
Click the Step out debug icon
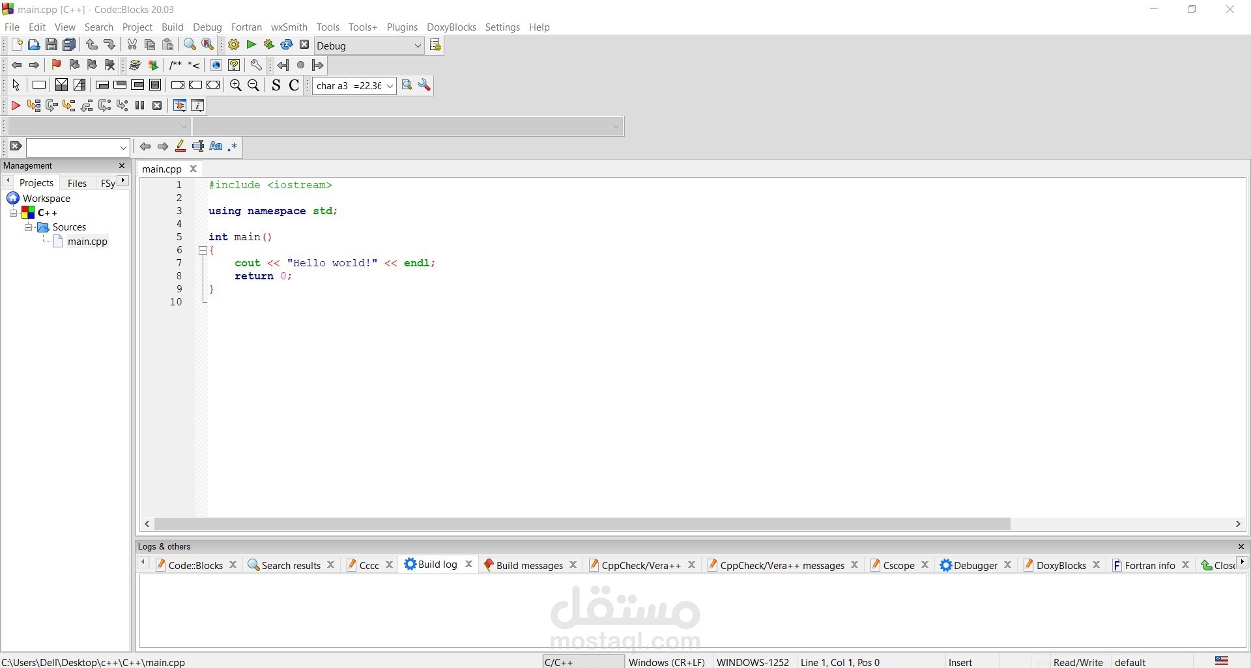pos(87,105)
